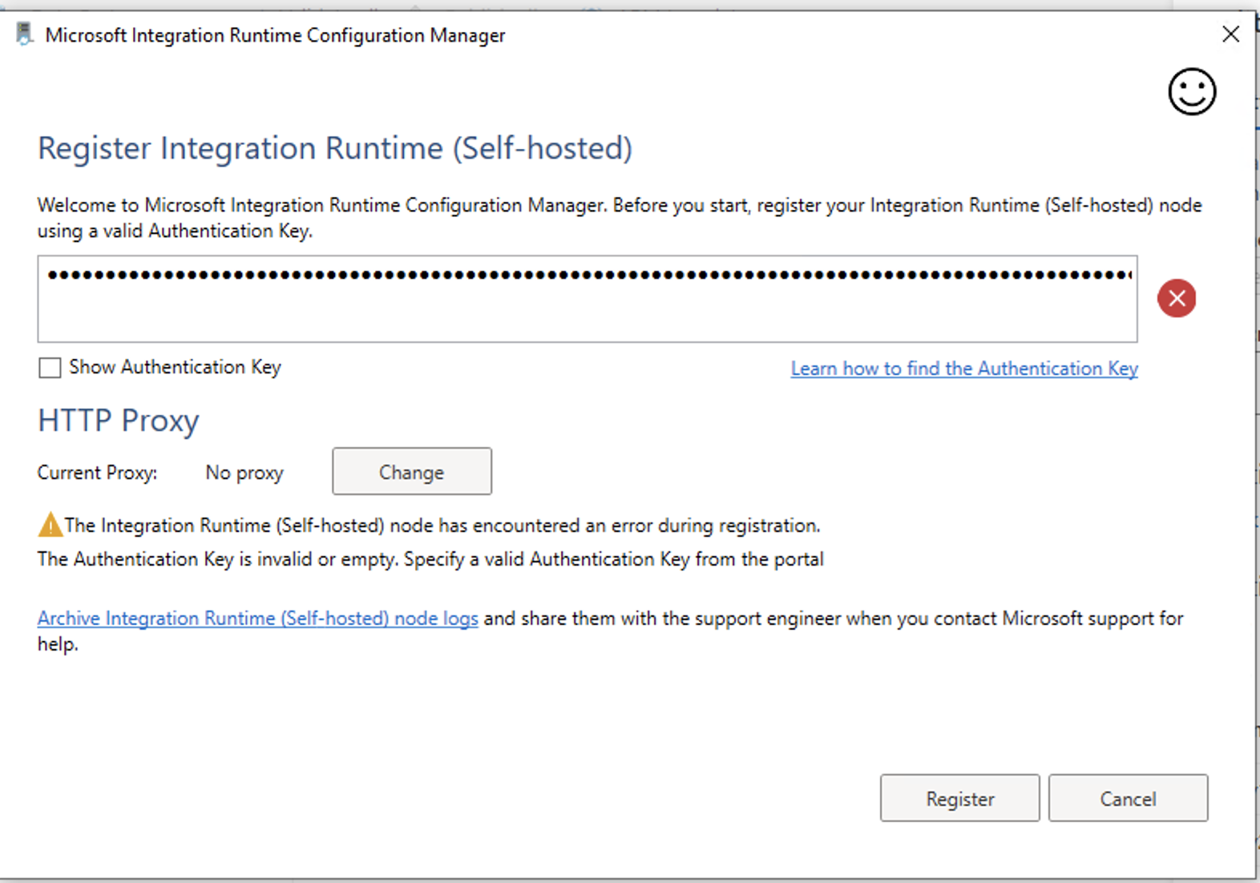Click the yellow warning triangle icon
Image resolution: width=1260 pixels, height=883 pixels.
click(x=50, y=525)
